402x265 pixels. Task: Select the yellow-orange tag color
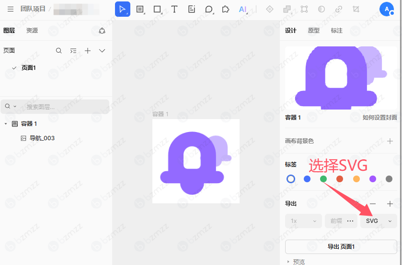pyautogui.click(x=356, y=179)
